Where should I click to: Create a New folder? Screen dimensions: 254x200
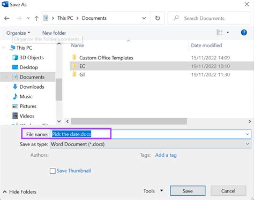click(54, 33)
